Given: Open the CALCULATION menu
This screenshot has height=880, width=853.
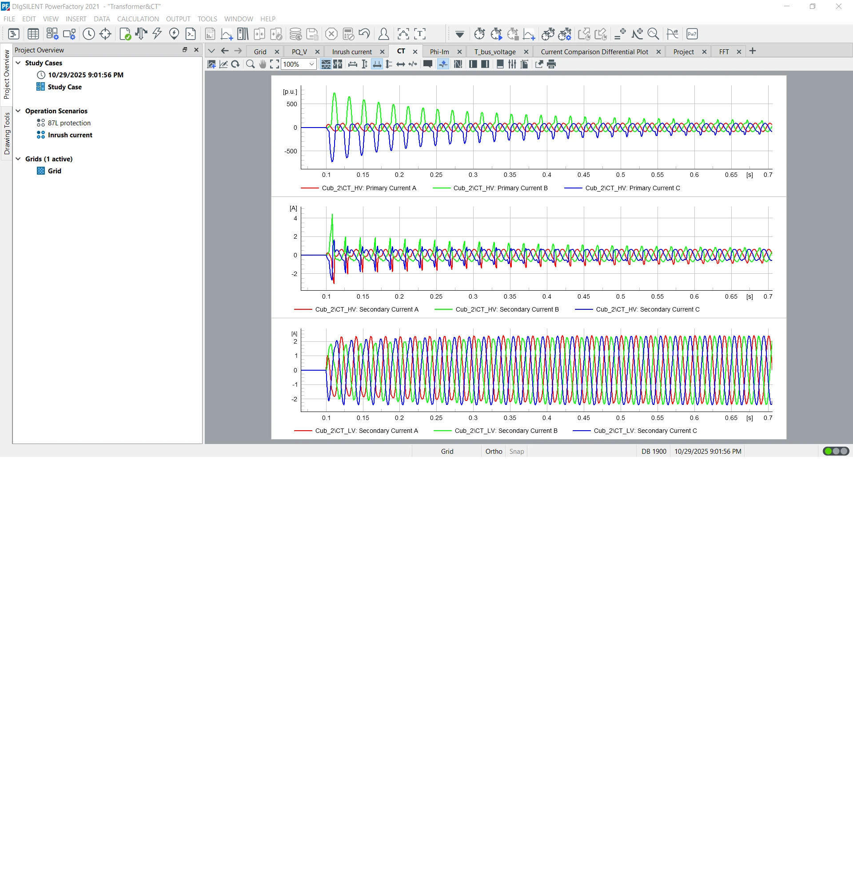Looking at the screenshot, I should [138, 19].
